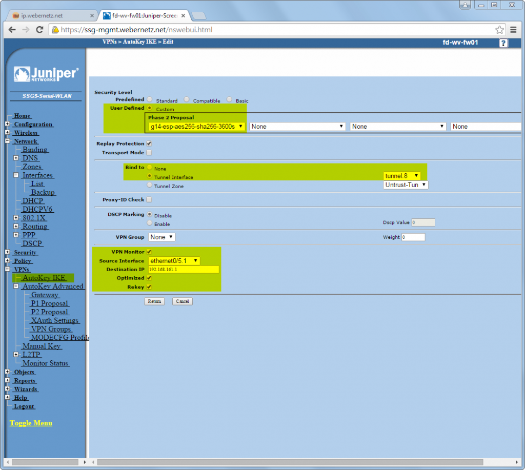Open the Chrome hamburger menu
The height and width of the screenshot is (470, 525).
tap(513, 30)
